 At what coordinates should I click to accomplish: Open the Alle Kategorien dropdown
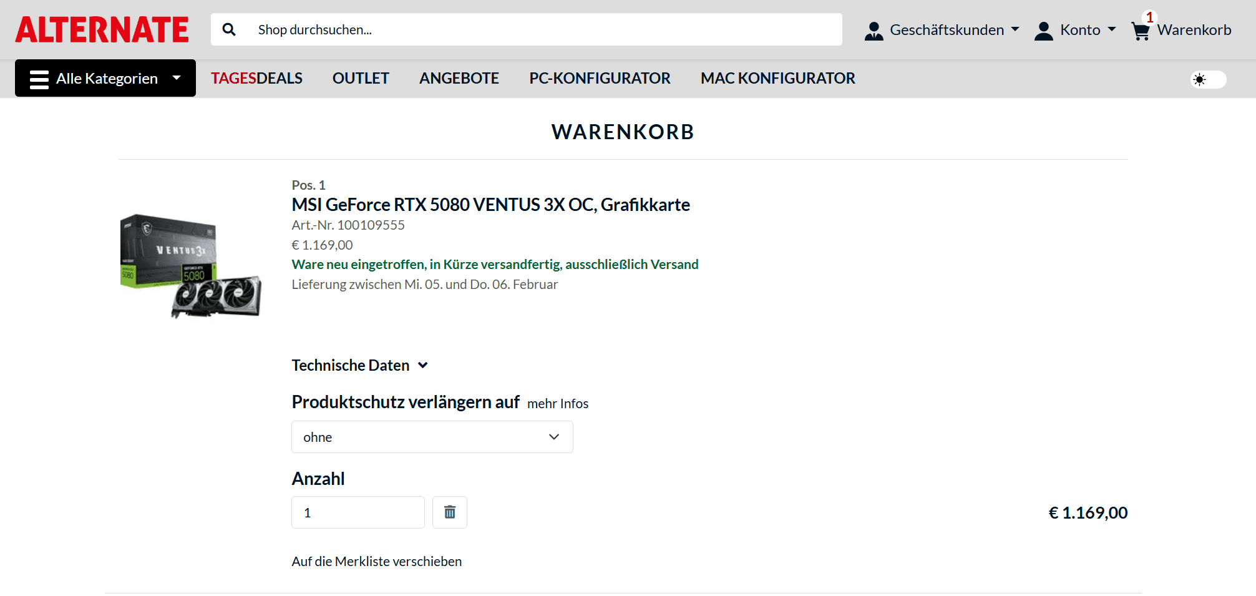(105, 78)
